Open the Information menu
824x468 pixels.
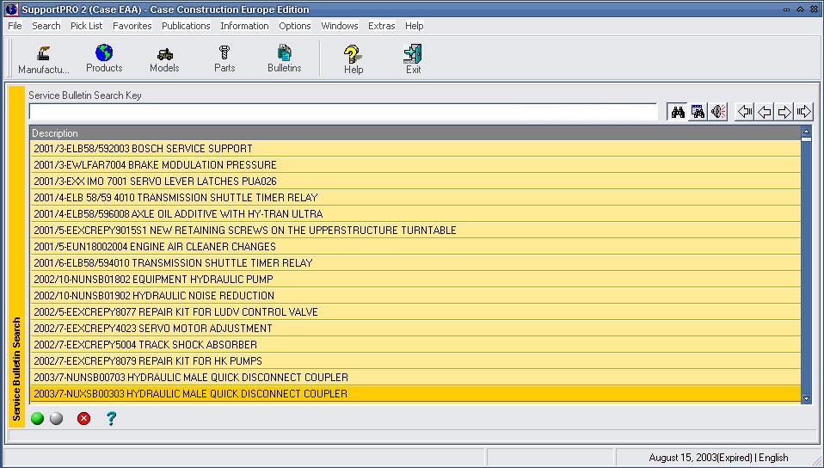(x=244, y=26)
